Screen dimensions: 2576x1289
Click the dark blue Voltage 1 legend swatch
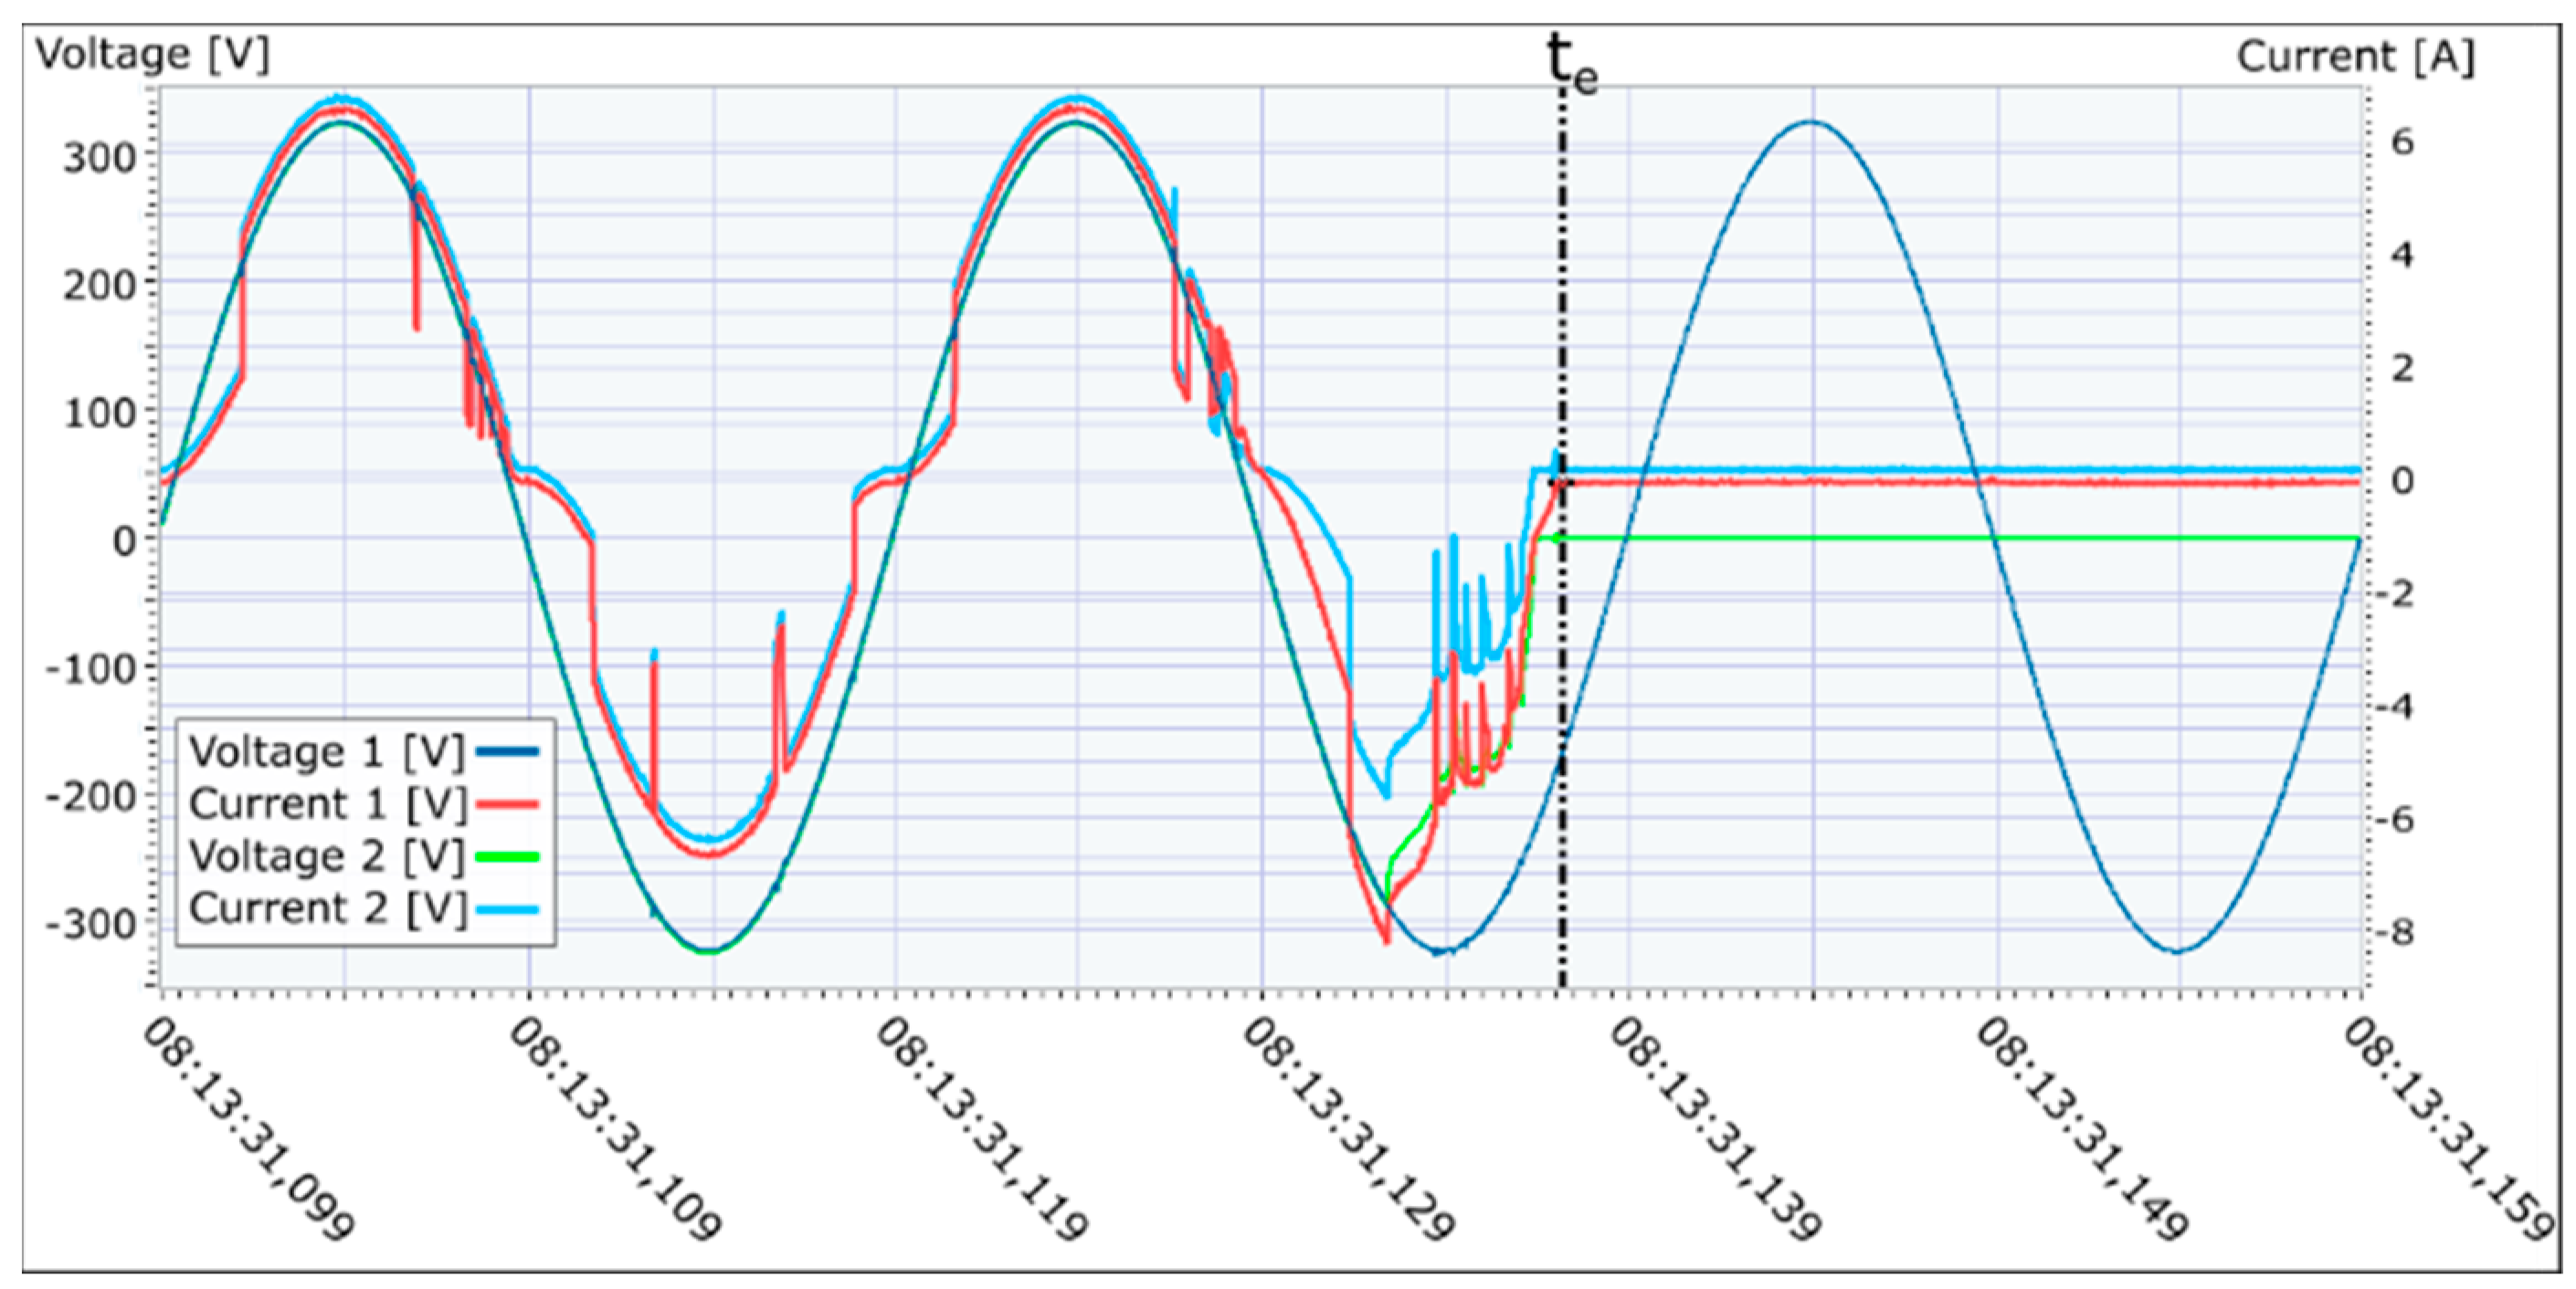pyautogui.click(x=508, y=752)
